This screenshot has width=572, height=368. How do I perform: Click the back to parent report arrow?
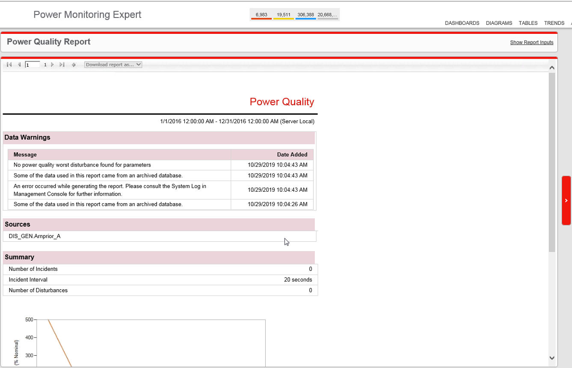[x=74, y=65]
